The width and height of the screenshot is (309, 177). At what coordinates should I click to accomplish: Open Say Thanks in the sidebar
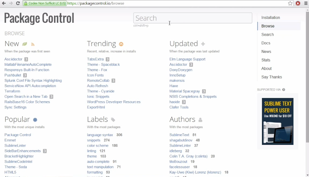click(271, 77)
